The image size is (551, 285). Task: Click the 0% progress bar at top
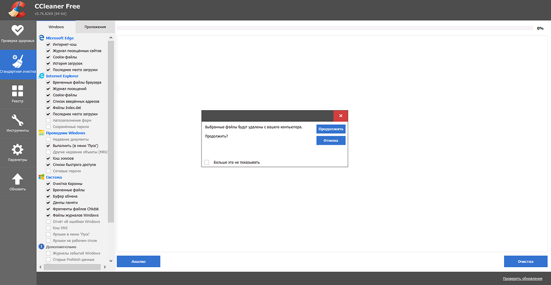click(323, 28)
